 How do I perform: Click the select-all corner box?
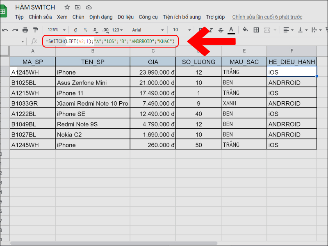[x=5, y=51]
